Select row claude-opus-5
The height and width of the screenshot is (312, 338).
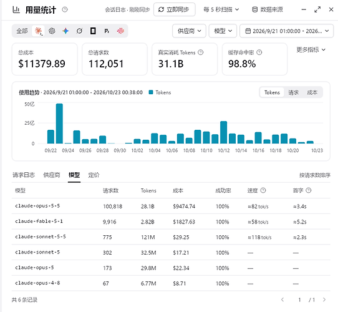pyautogui.click(x=171, y=268)
